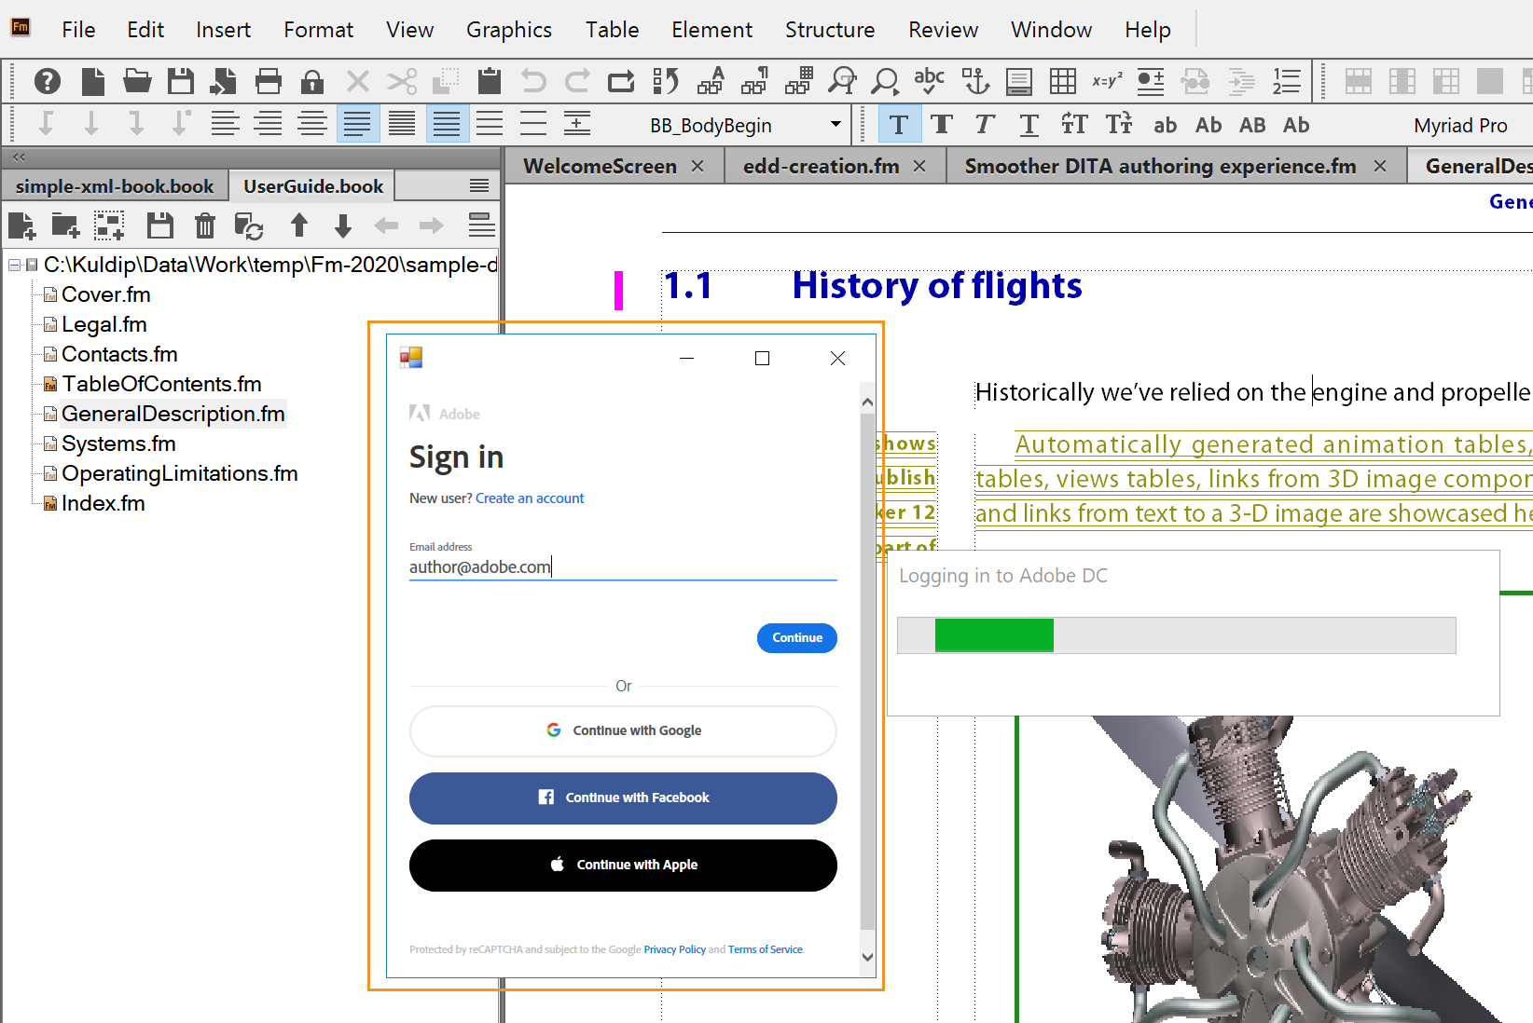The image size is (1533, 1023).
Task: Update the book using the refresh icon
Action: pyautogui.click(x=249, y=225)
